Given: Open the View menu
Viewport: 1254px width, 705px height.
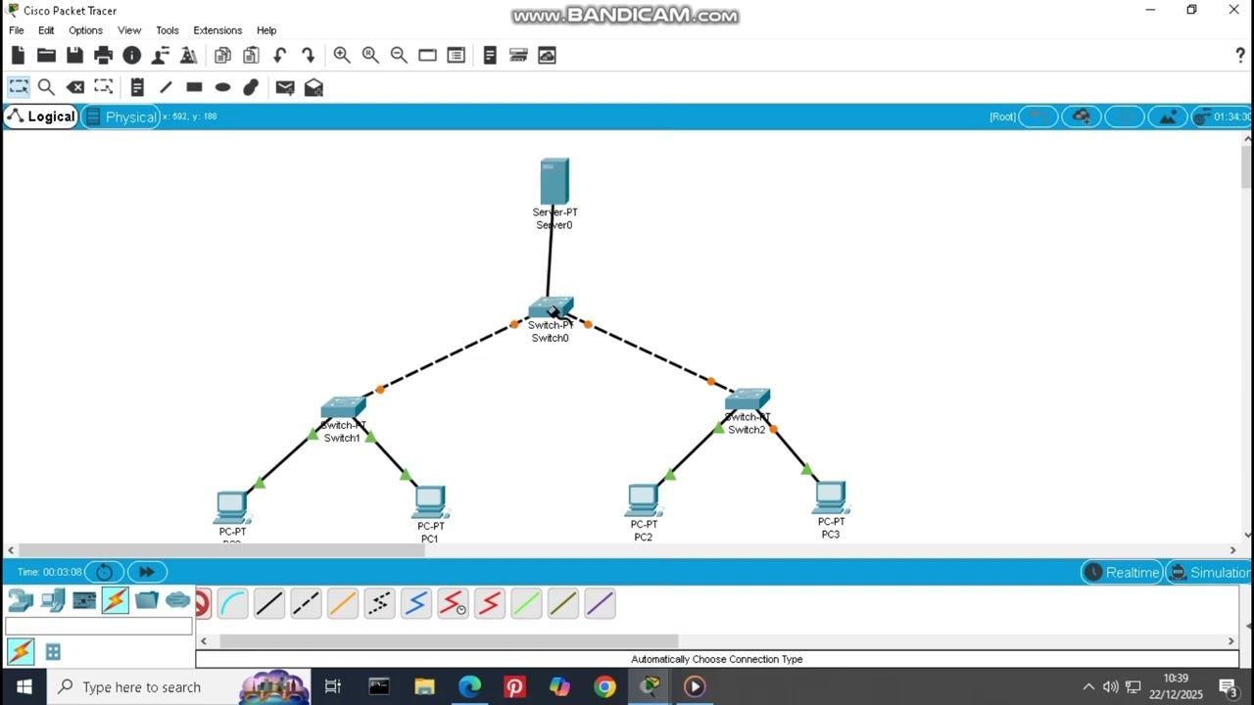Looking at the screenshot, I should tap(129, 30).
